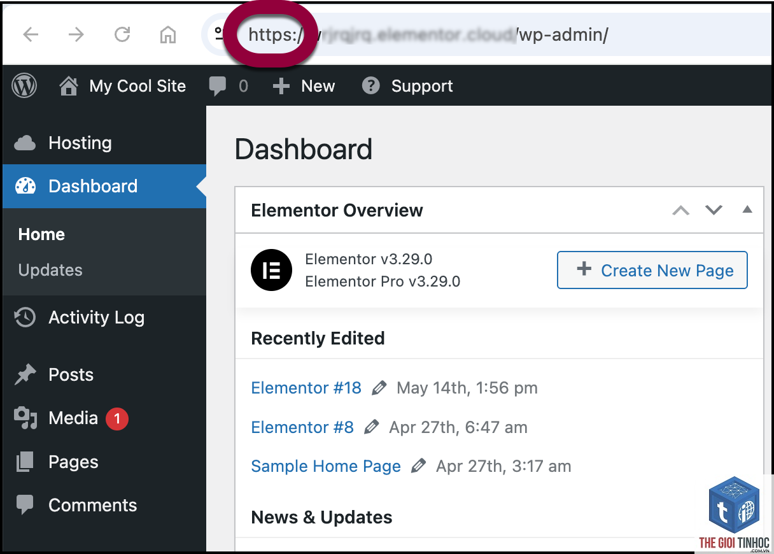
Task: Click the browser forward arrow
Action: (76, 34)
